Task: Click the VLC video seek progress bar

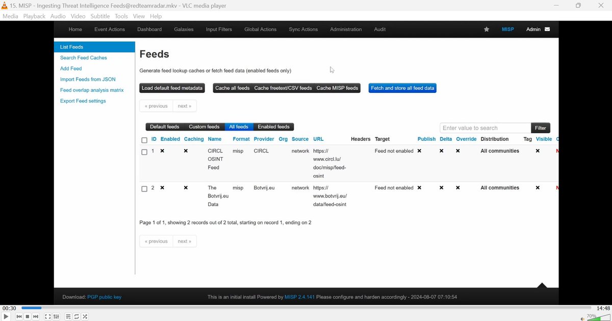Action: (x=306, y=308)
